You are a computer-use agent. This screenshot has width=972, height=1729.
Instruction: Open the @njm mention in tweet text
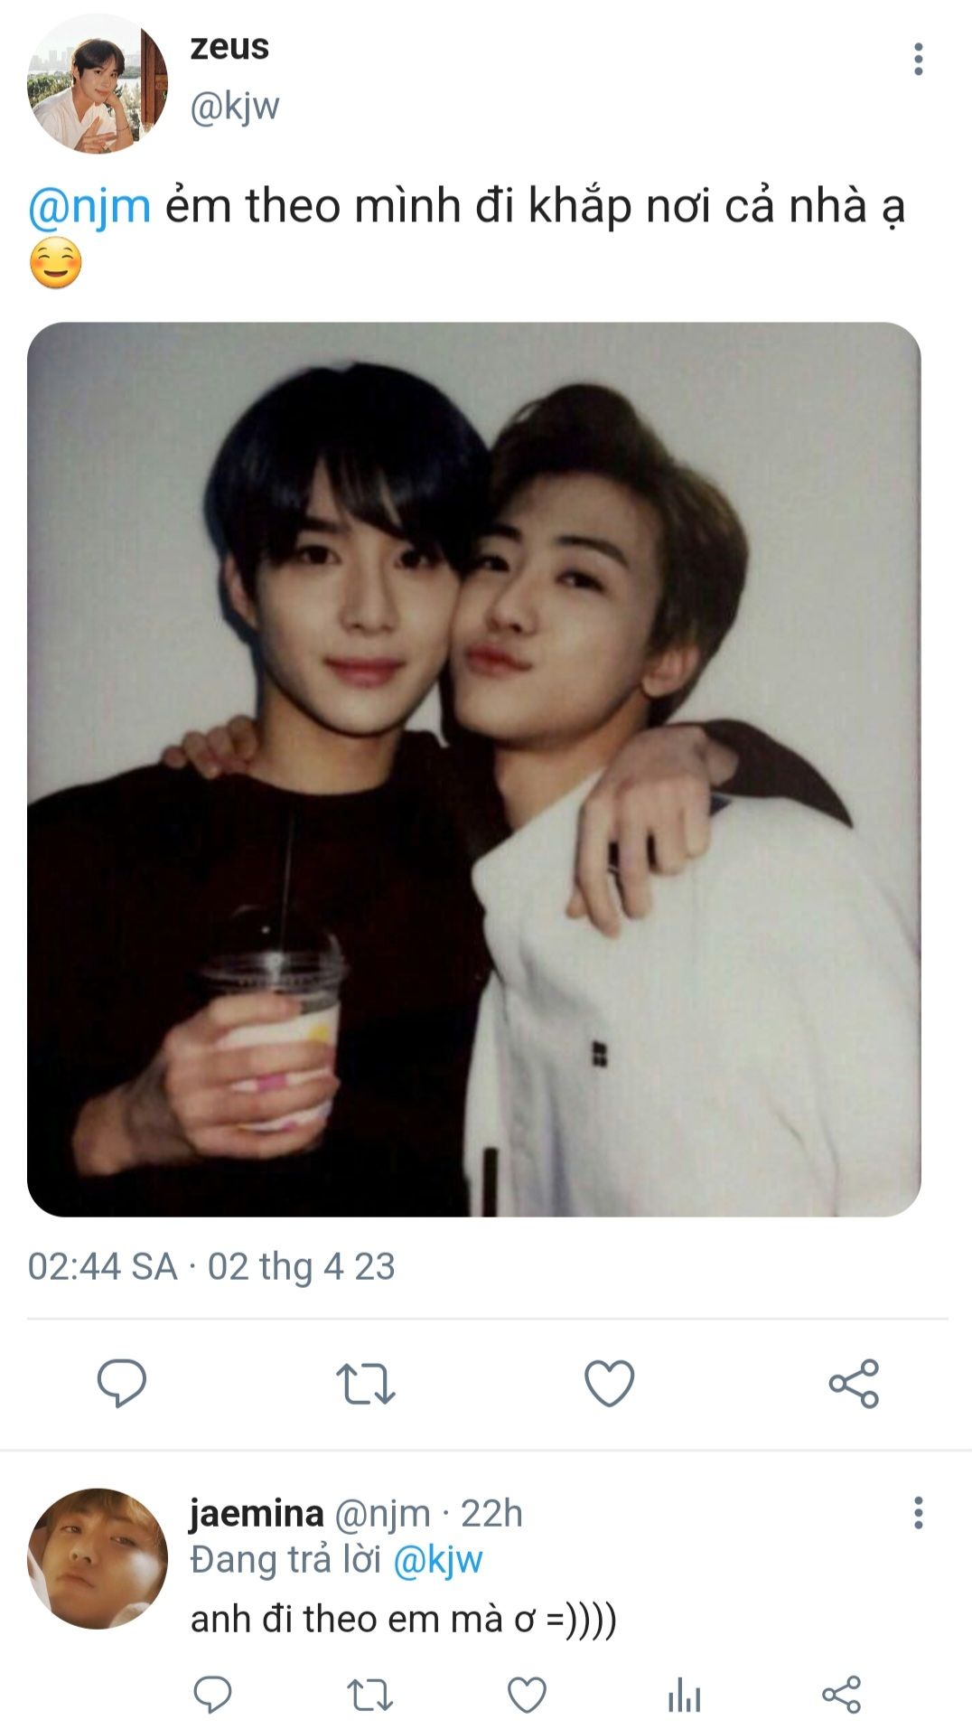[x=89, y=206]
